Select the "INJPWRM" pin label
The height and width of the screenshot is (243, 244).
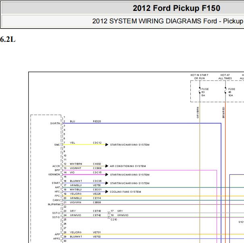click(x=54, y=204)
